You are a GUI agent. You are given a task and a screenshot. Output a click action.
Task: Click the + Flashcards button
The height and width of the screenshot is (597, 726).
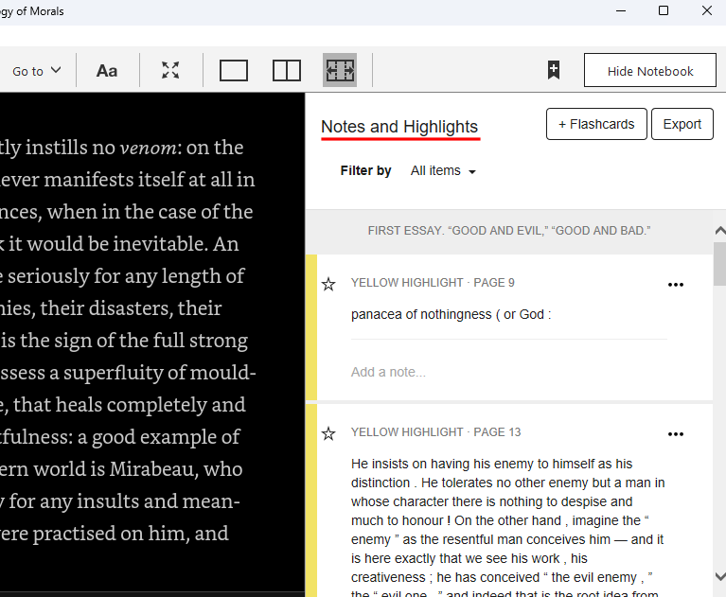596,124
